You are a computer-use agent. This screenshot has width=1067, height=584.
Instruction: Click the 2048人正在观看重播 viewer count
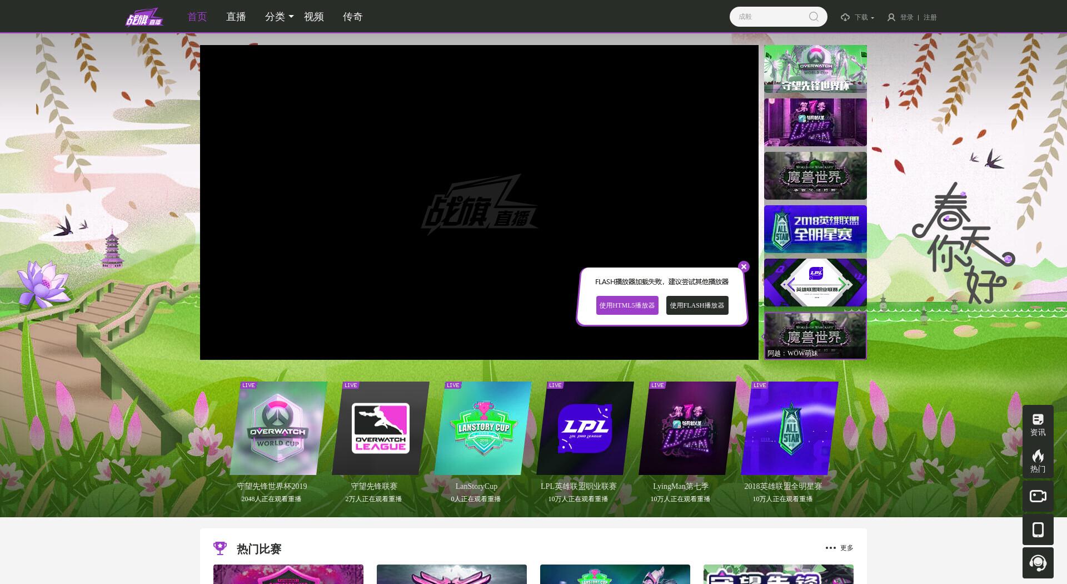tap(271, 499)
